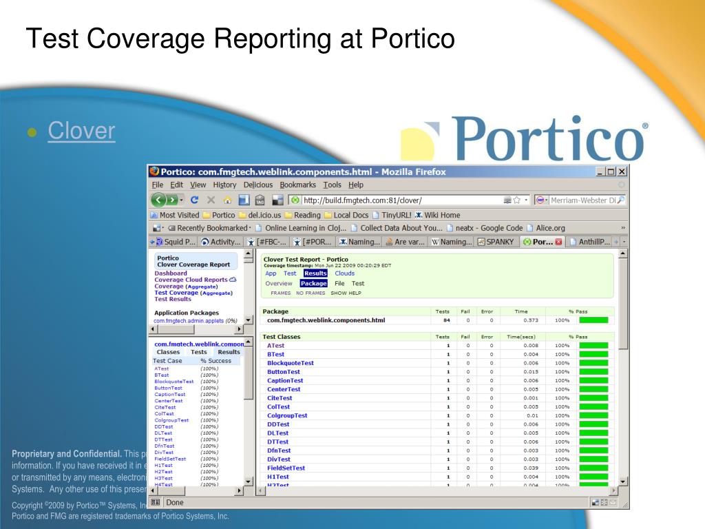Expand the bookmarks toolbar overflow chevron
Image resolution: width=705 pixels, height=529 pixels.
(x=622, y=228)
